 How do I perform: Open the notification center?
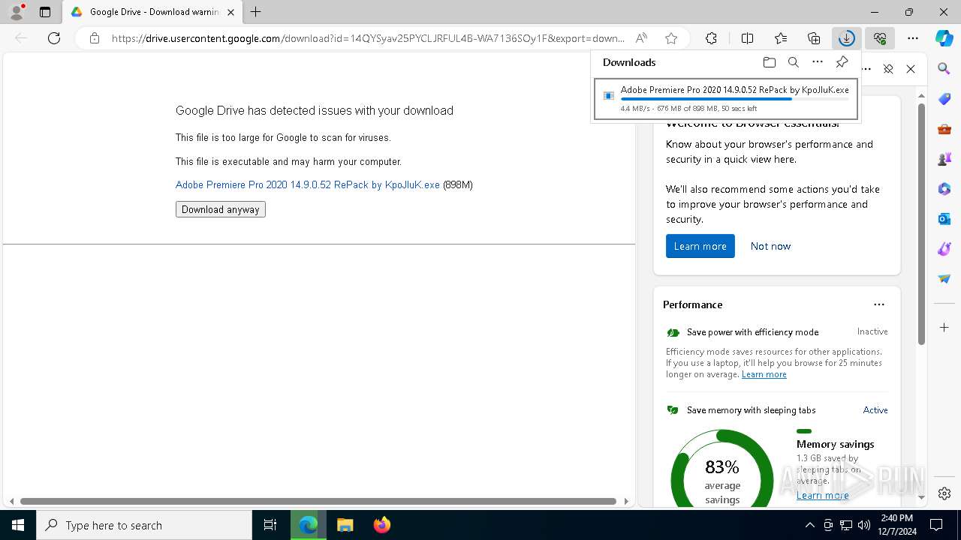pos(936,525)
